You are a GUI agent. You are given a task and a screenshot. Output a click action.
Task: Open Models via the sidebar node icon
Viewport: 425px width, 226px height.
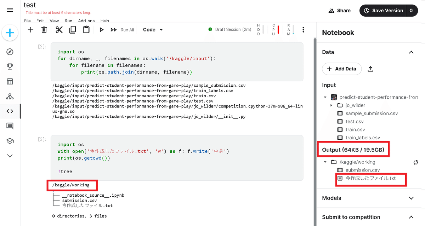[x=10, y=96]
